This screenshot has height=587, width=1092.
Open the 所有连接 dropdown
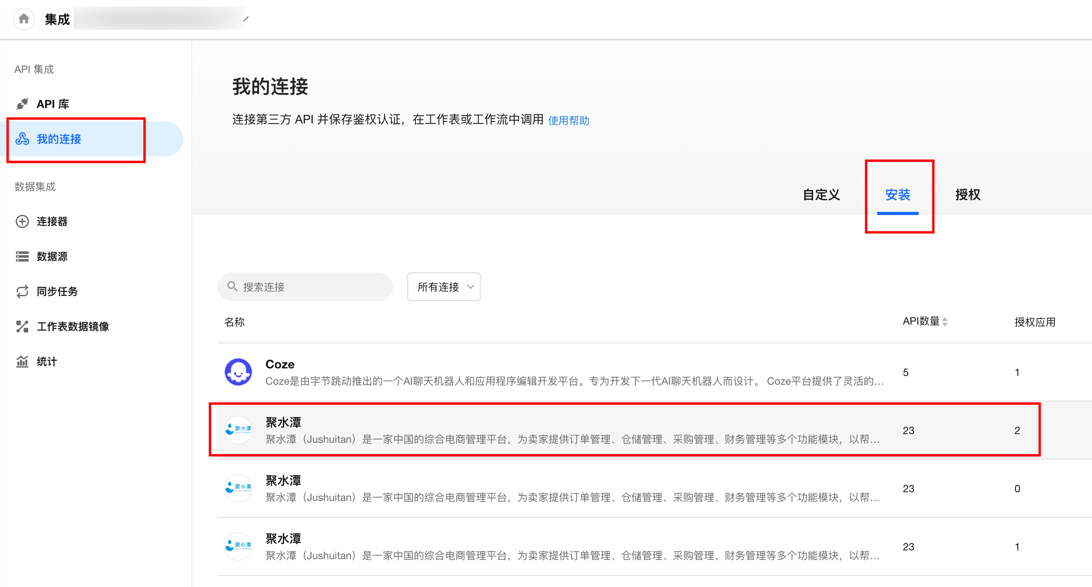coord(444,287)
